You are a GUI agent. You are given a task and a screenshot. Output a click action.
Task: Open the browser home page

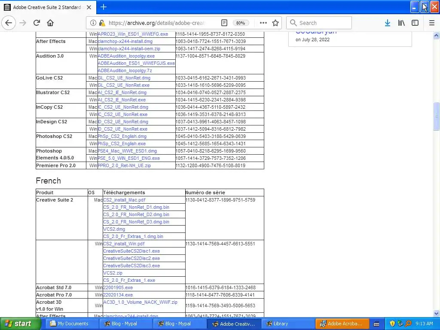pyautogui.click(x=50, y=23)
